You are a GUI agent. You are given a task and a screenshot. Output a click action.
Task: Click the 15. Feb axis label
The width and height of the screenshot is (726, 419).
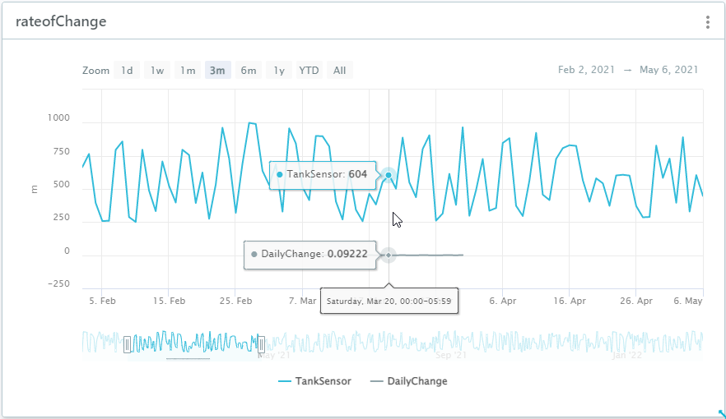[x=169, y=301]
